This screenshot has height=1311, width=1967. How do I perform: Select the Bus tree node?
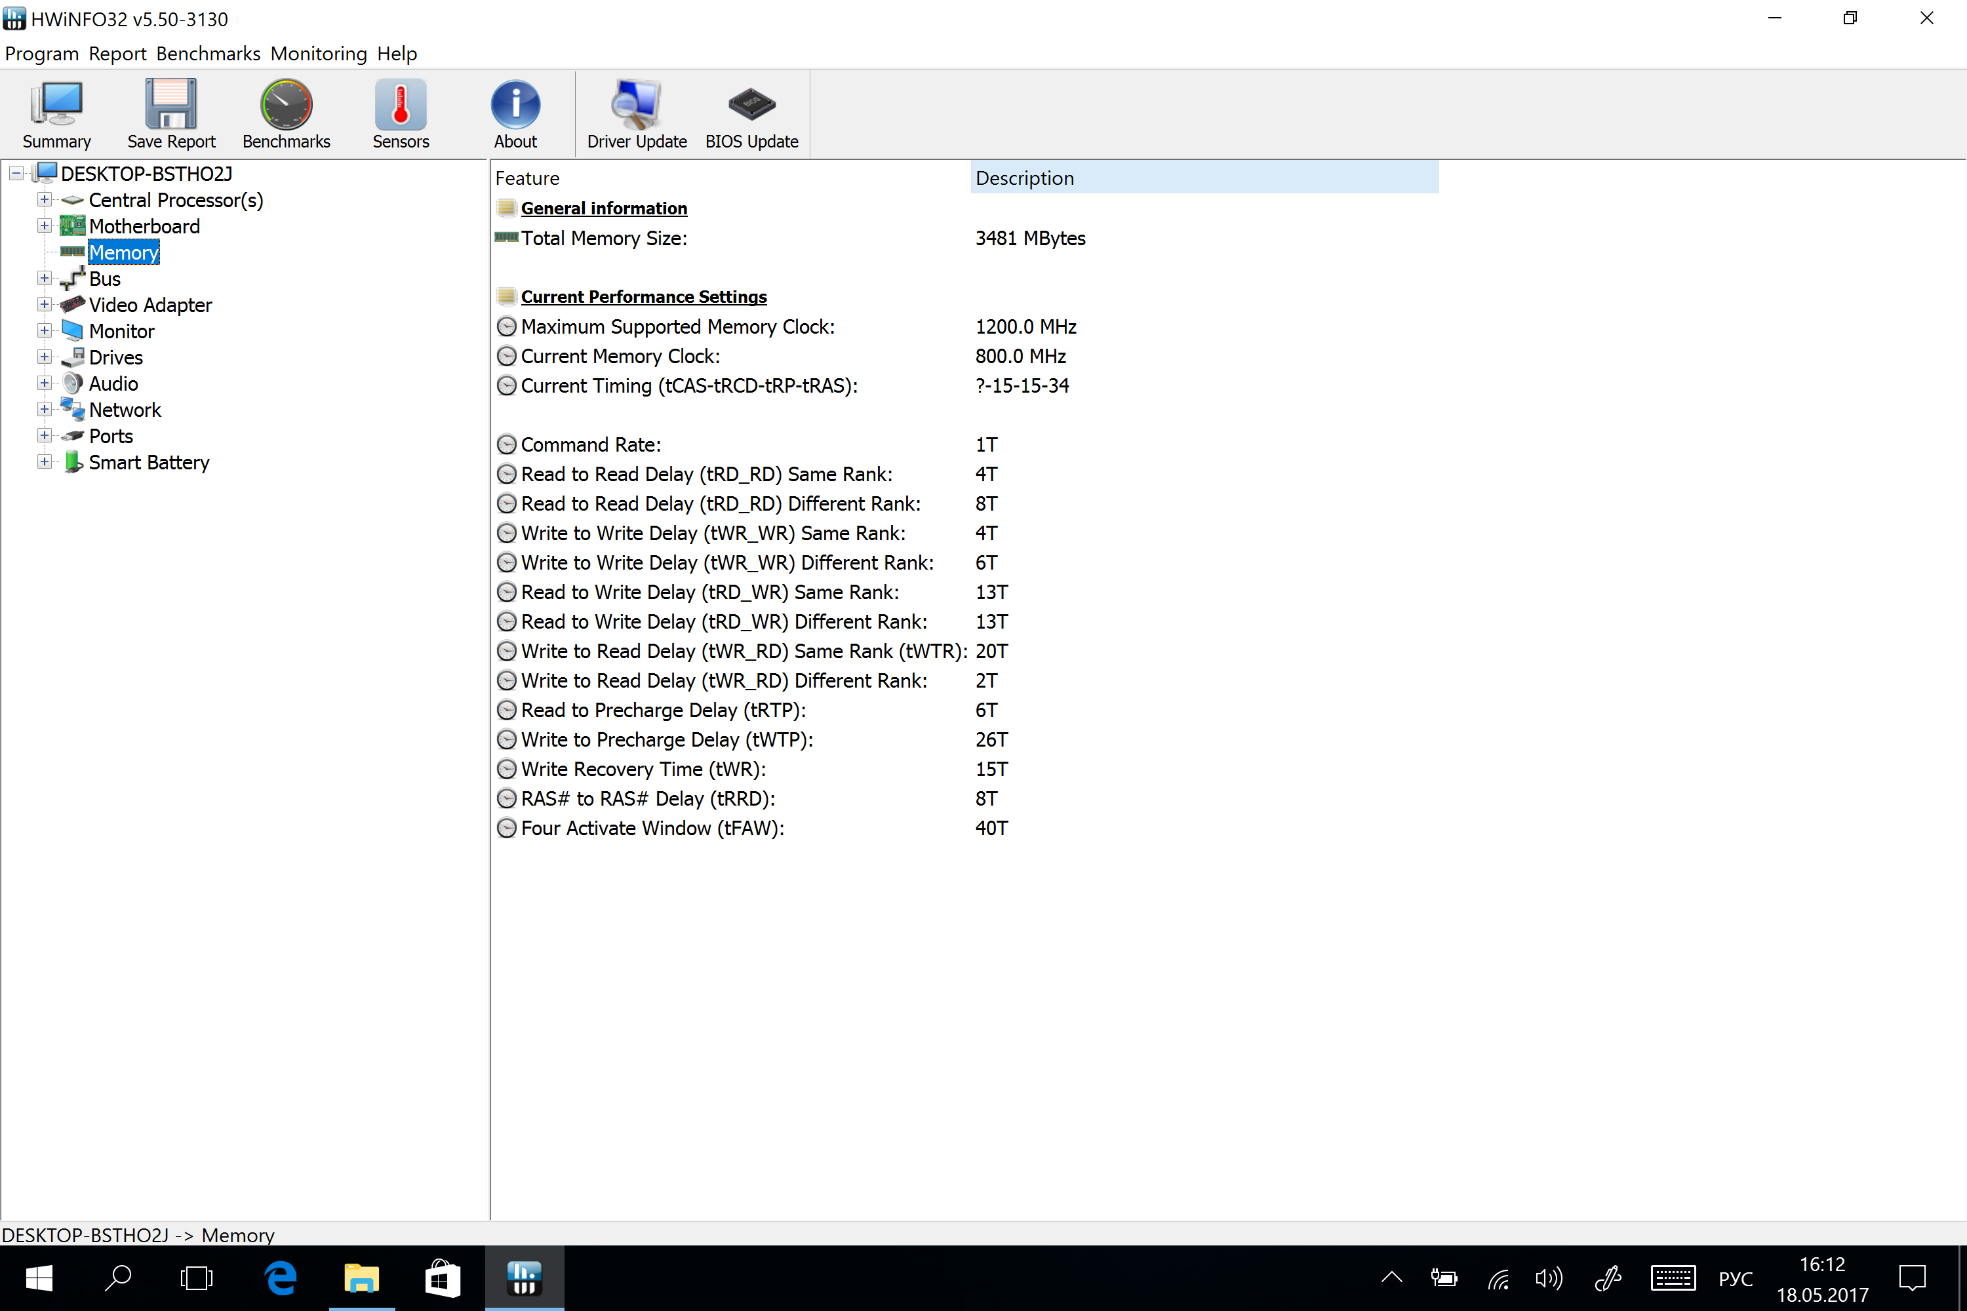tap(104, 279)
